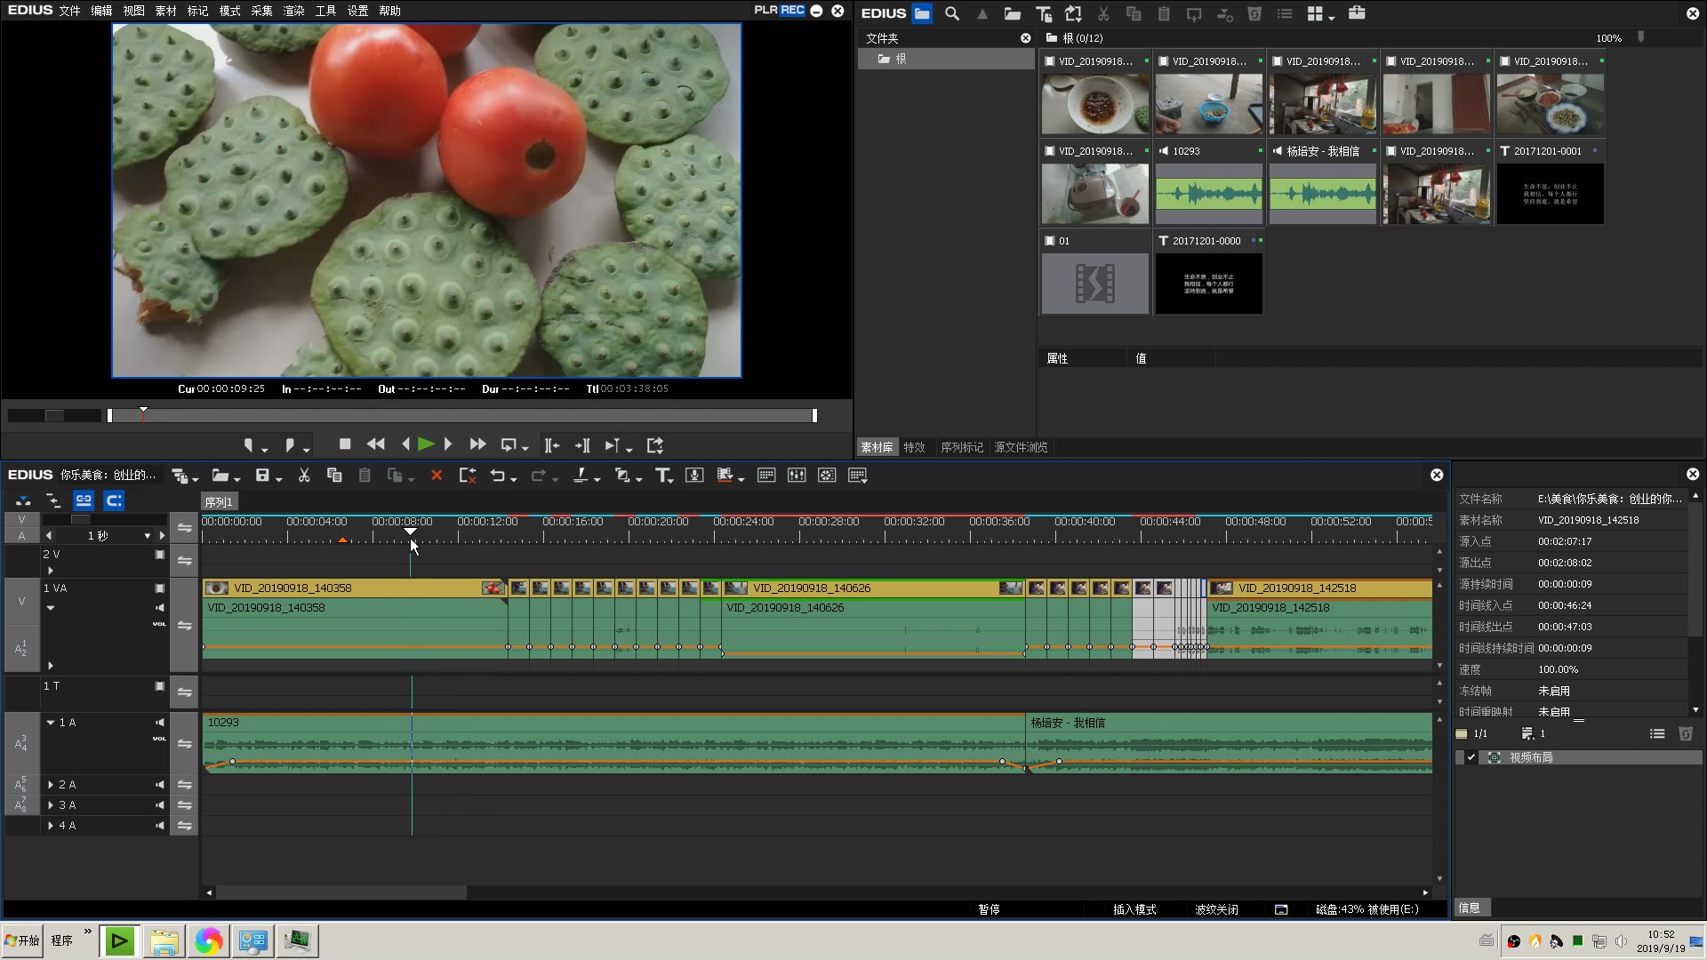Toggle the ripple mode blue C icon

pyautogui.click(x=114, y=500)
